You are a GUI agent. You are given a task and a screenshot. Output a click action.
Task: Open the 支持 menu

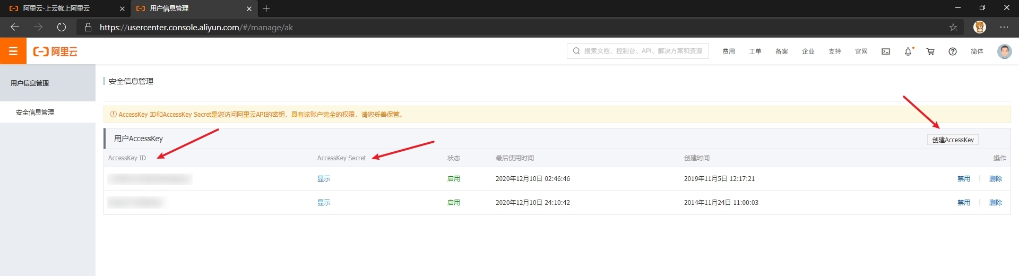tap(835, 51)
